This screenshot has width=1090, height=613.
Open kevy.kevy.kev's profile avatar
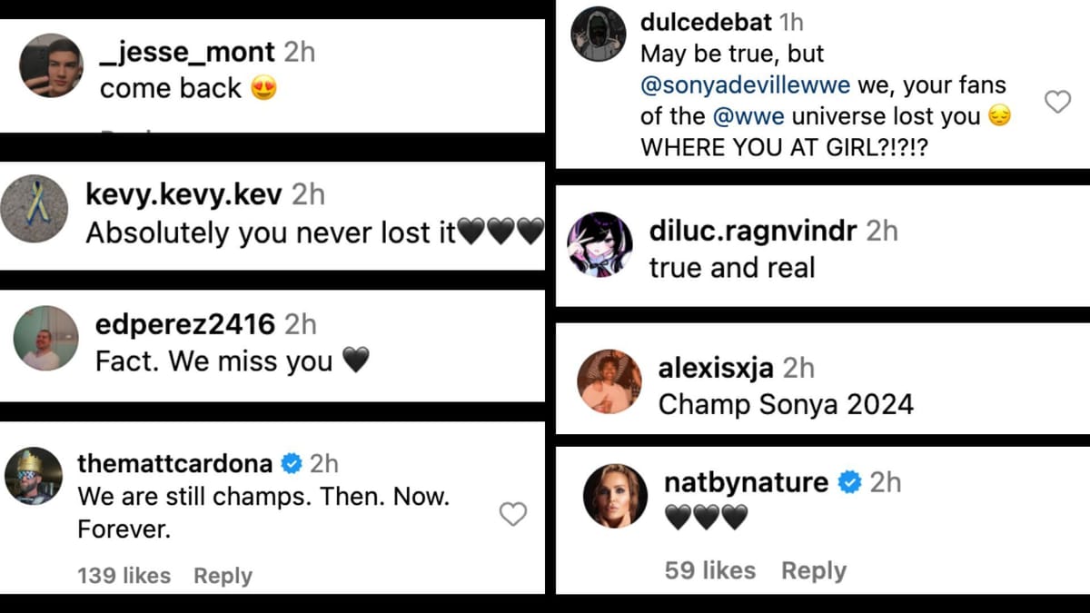point(35,208)
